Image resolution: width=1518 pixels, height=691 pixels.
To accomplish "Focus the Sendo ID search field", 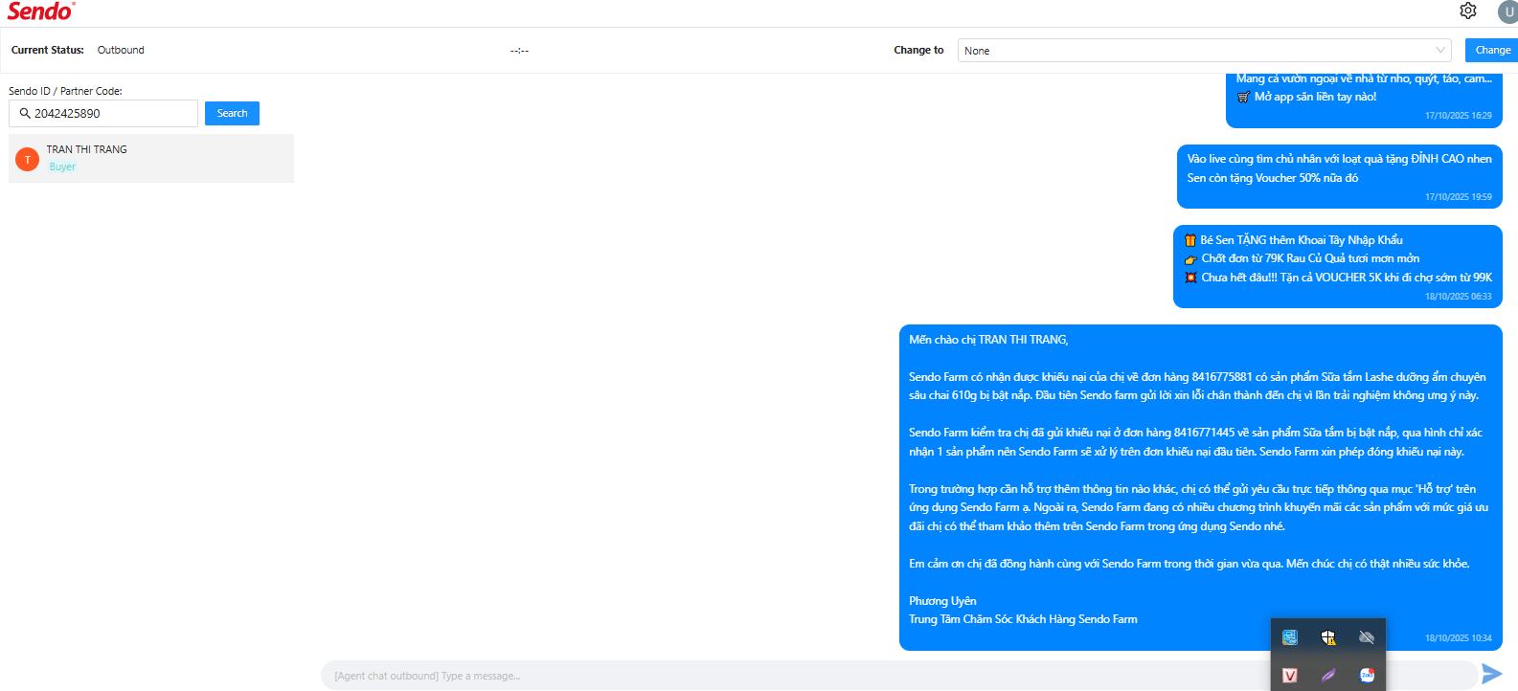I will [103, 113].
